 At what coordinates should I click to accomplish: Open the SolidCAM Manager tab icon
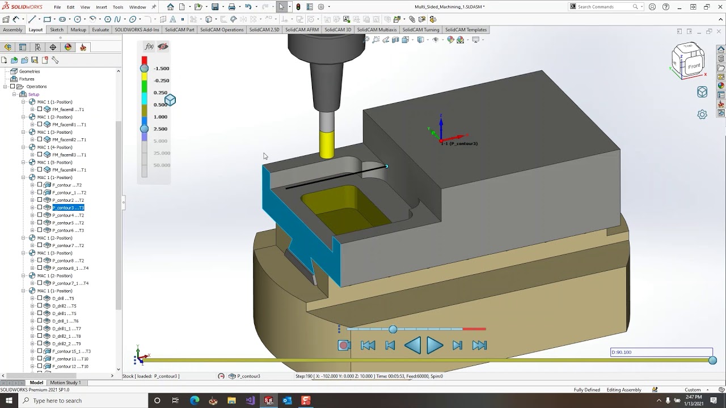[x=83, y=47]
